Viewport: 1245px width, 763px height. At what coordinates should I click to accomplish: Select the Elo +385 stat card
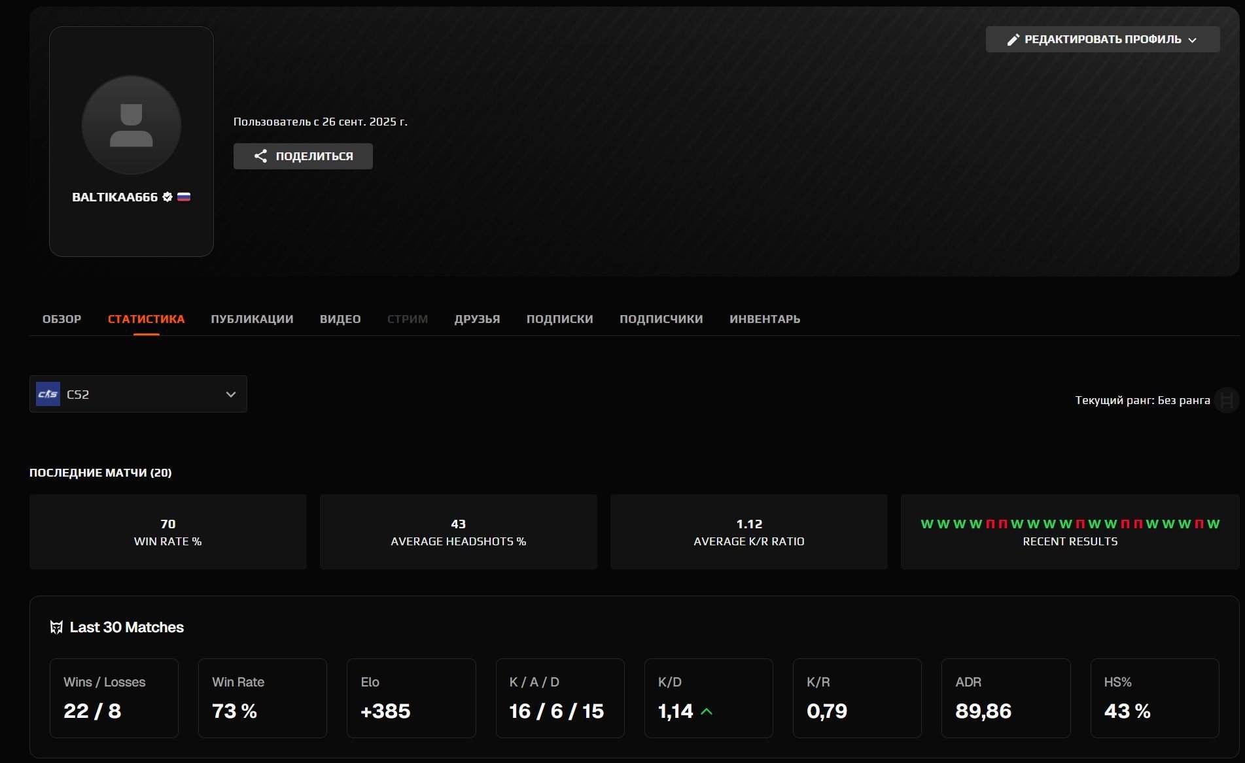point(411,698)
